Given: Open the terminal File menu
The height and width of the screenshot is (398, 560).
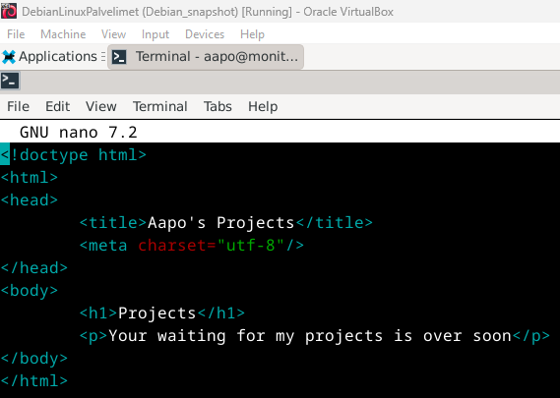Looking at the screenshot, I should [x=19, y=106].
